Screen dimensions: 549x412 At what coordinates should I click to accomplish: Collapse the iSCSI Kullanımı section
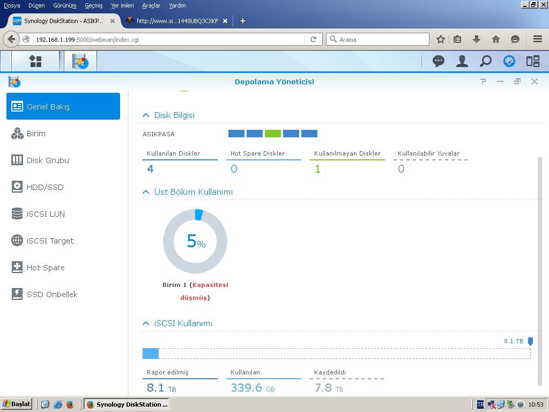(146, 323)
